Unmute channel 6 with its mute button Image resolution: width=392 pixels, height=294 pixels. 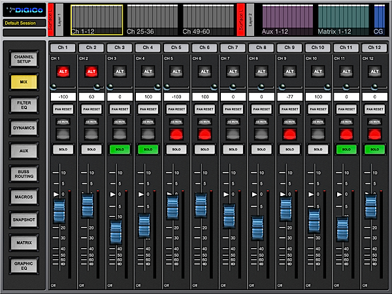point(204,134)
